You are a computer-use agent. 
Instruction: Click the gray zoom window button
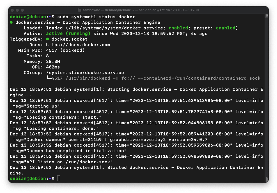[x=22, y=10]
